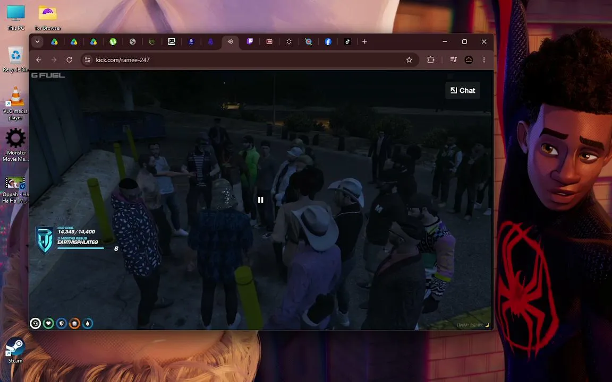Viewport: 612px width, 382px height.
Task: Select the Oppah - Ha Ha Ha video file
Action: tap(15, 190)
